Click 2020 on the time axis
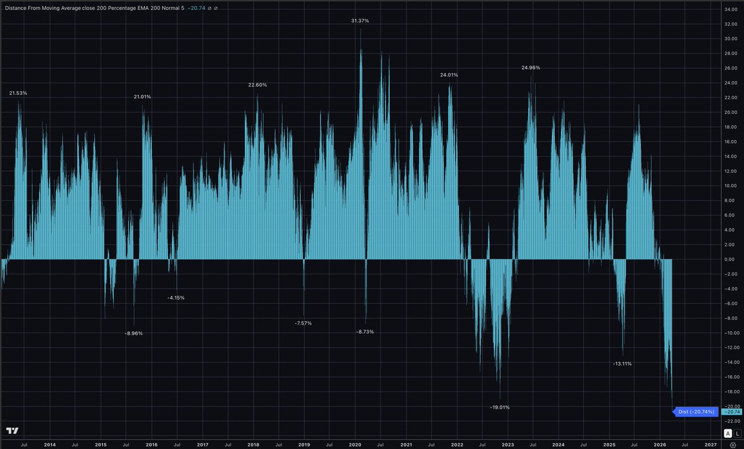744x449 pixels. (x=355, y=445)
